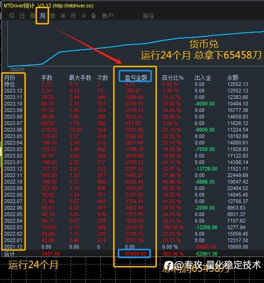Click the 出入金 column header
The height and width of the screenshot is (283, 264).
click(203, 78)
